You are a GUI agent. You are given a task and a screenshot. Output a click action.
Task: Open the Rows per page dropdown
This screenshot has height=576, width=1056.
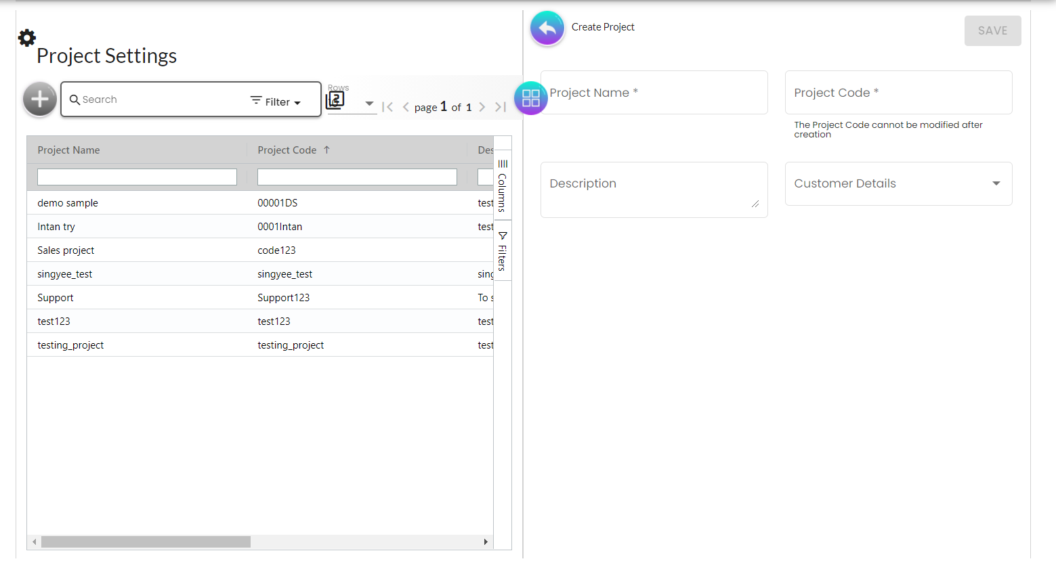pos(368,104)
